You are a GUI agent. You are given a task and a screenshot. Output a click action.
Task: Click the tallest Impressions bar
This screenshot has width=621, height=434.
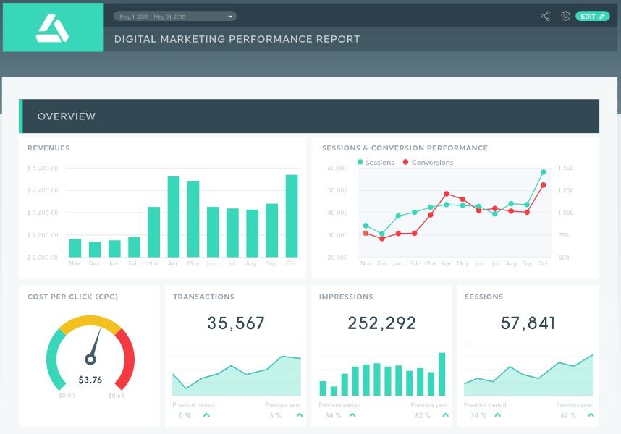(442, 374)
